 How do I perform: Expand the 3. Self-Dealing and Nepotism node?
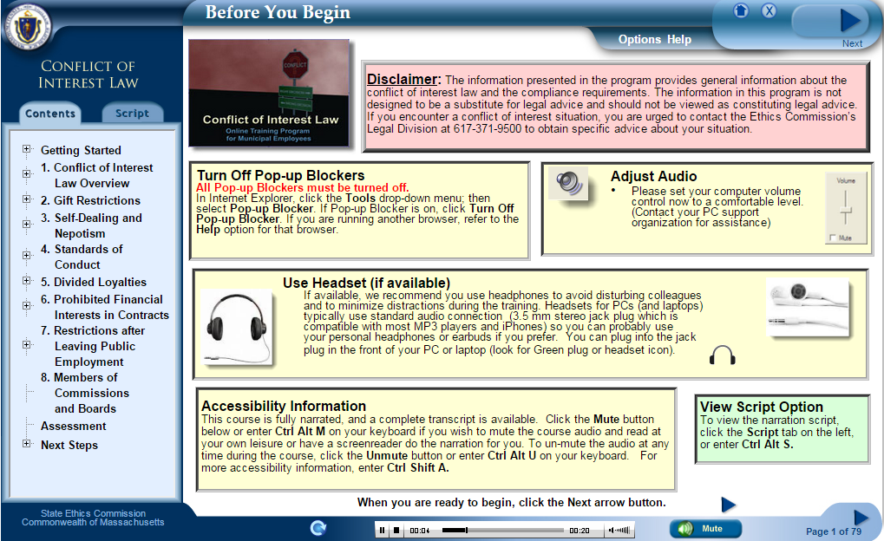point(27,224)
